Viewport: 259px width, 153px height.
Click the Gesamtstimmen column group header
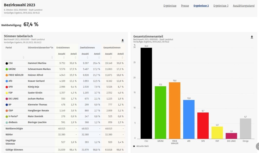point(112,48)
